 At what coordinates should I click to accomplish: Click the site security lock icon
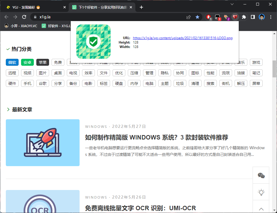click(35, 17)
